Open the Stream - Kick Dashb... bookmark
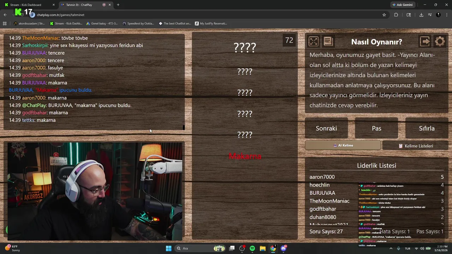452x254 pixels. click(66, 24)
